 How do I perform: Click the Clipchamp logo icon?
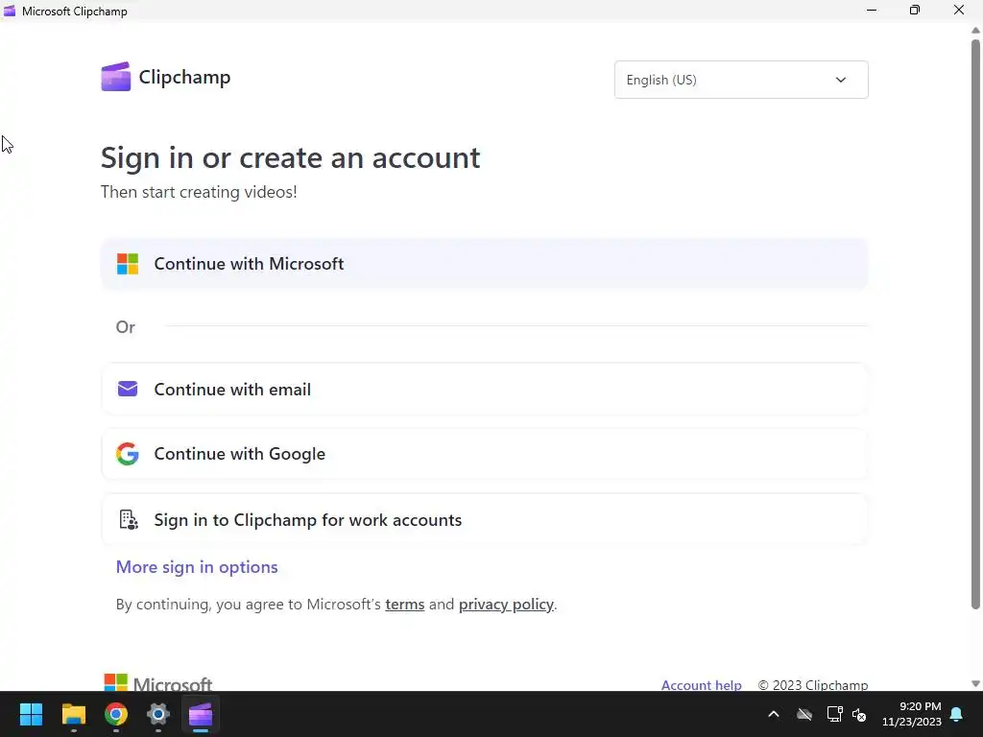click(x=116, y=77)
